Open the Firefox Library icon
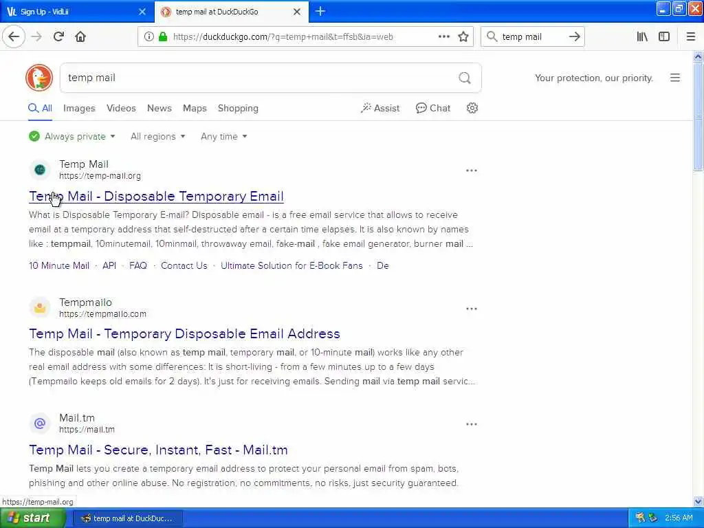704x528 pixels. tap(642, 37)
